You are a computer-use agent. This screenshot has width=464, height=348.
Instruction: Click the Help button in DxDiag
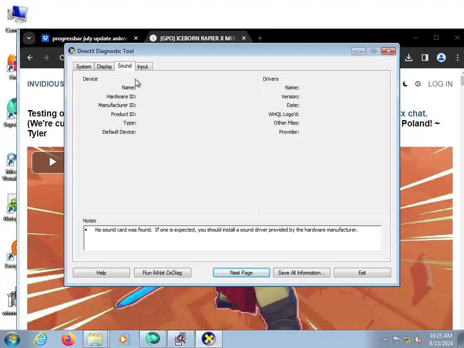pyautogui.click(x=101, y=272)
